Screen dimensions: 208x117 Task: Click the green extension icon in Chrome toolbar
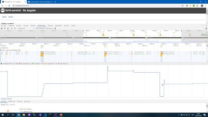point(194,6)
